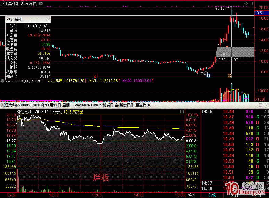
Task: Switch to the 操作 tab
Action: point(192,195)
